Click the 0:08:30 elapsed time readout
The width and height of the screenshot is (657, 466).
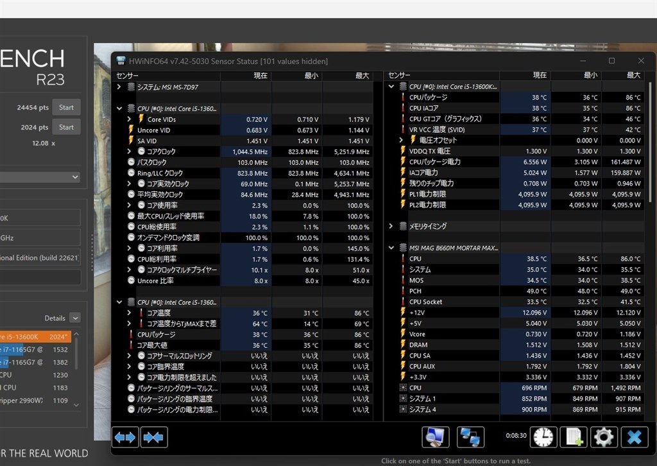(516, 435)
